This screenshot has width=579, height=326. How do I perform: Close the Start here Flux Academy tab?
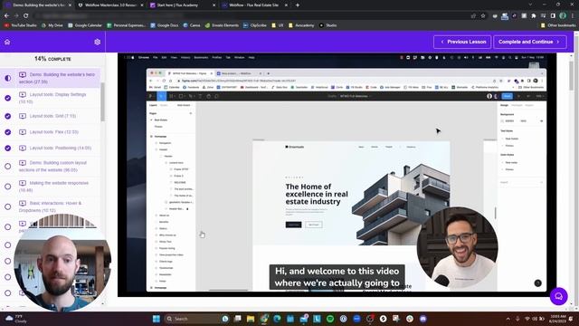point(214,5)
